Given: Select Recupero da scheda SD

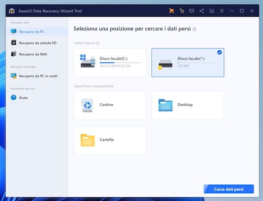Looking at the screenshot, I should (37, 43).
